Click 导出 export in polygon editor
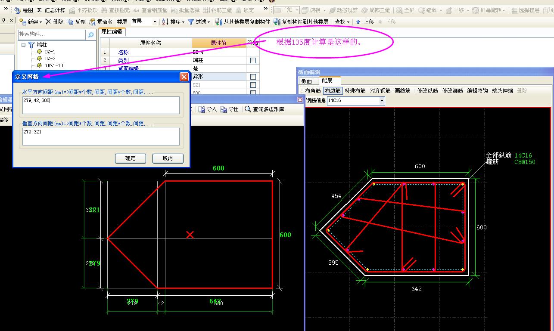Viewport: 554px width, 331px height. pos(229,109)
